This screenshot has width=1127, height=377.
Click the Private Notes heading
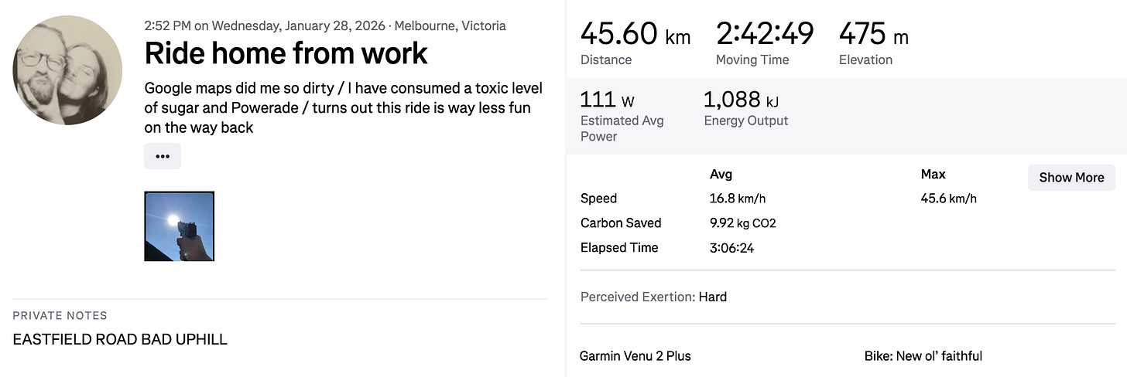pos(60,315)
